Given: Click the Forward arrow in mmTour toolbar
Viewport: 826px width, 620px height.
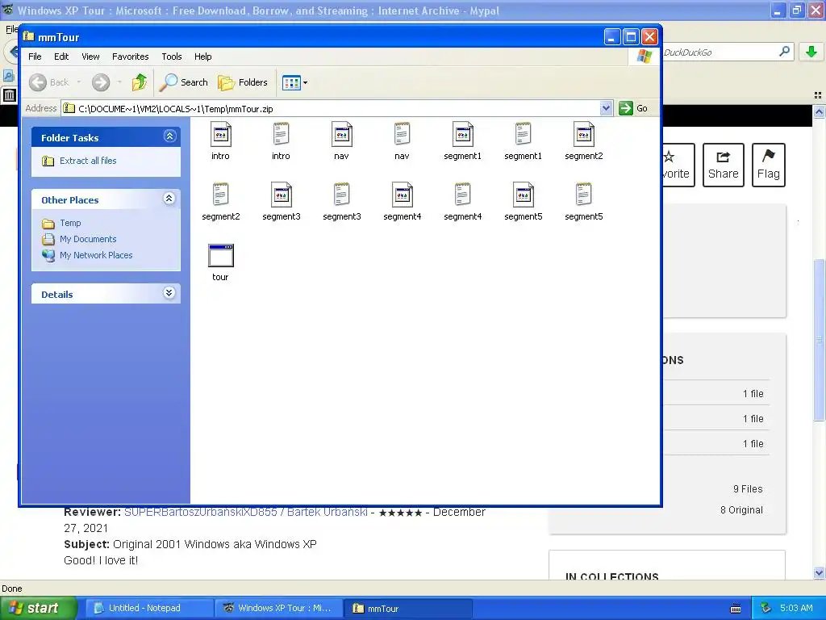Looking at the screenshot, I should (x=101, y=82).
